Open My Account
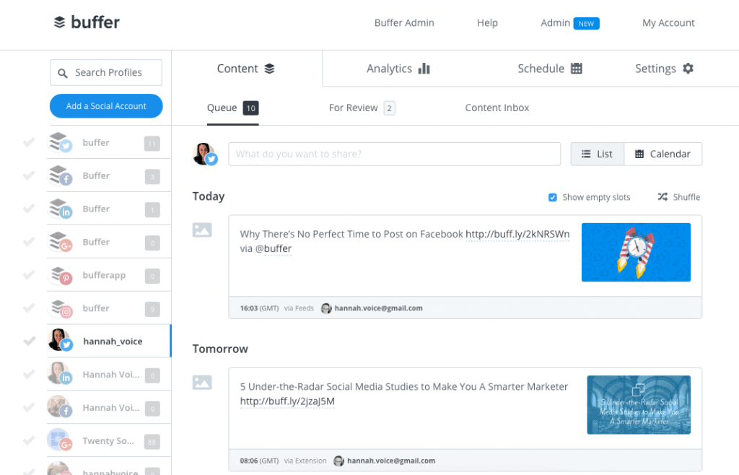 pyautogui.click(x=668, y=22)
